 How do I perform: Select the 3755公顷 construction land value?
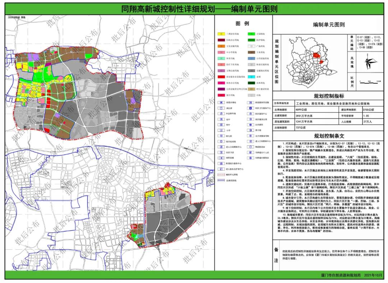click(369, 110)
